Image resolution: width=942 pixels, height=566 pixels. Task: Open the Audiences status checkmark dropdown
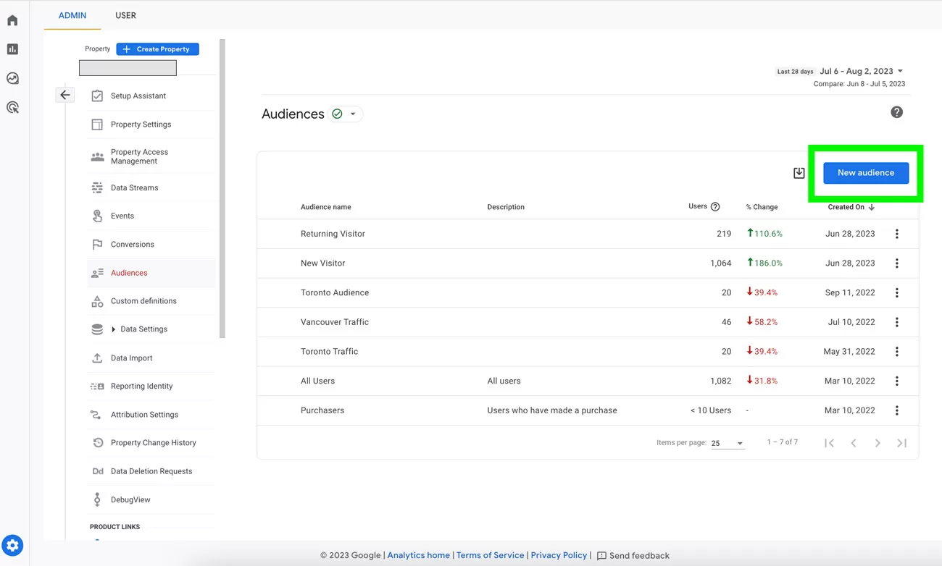pyautogui.click(x=345, y=114)
